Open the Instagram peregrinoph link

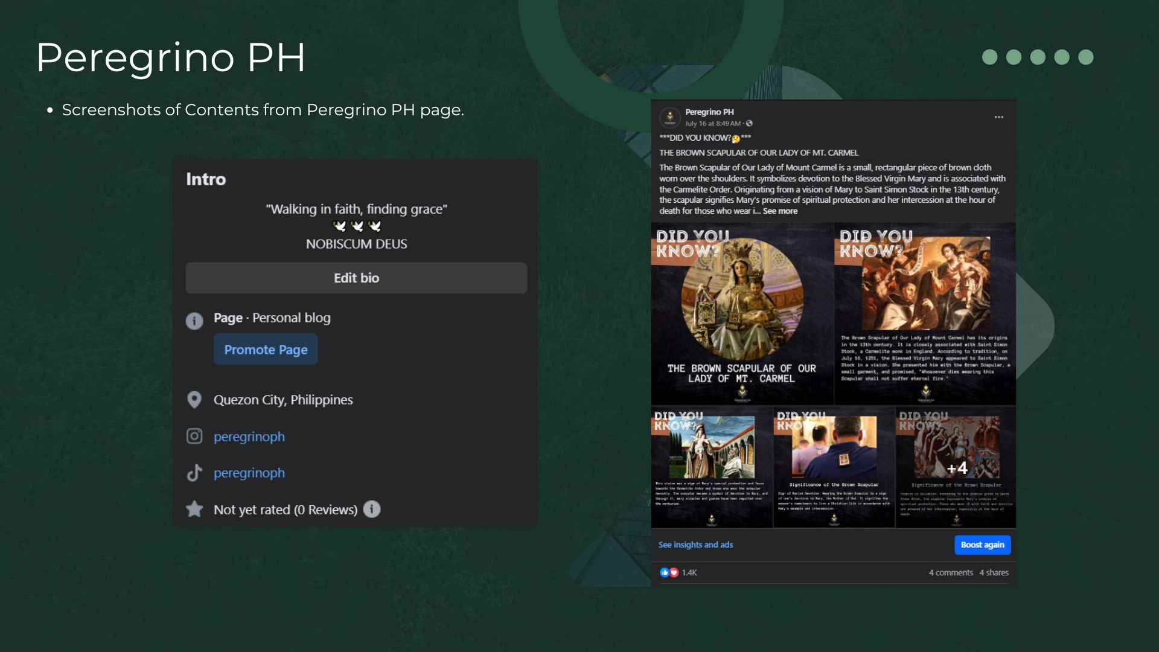click(249, 436)
